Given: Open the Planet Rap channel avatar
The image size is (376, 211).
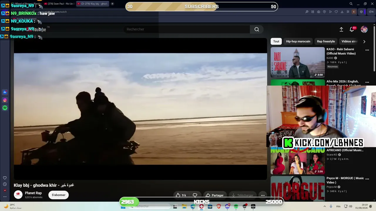Looking at the screenshot, I should 18,195.
